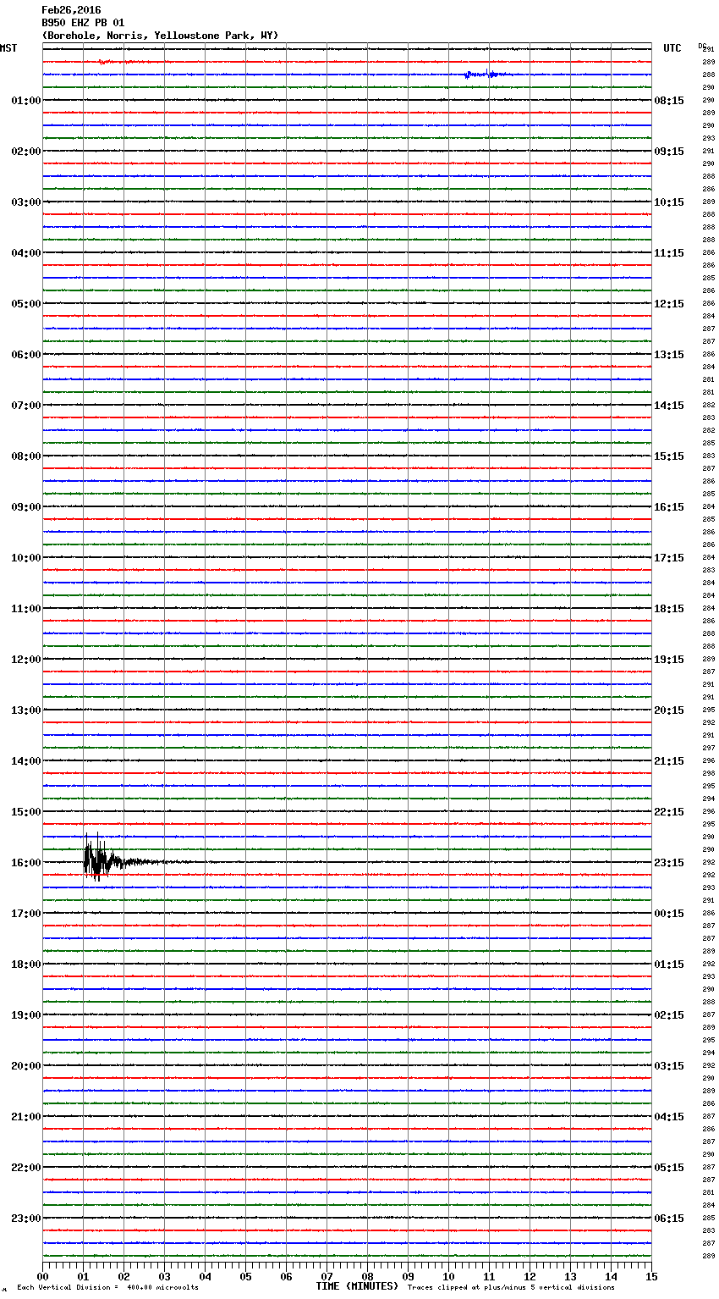Click the 09:15 UTC time label
719x1299 pixels.
pos(669,152)
